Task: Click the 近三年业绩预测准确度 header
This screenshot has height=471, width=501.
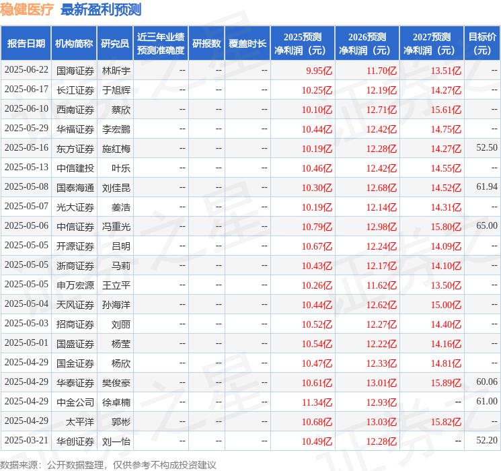Action: click(161, 43)
